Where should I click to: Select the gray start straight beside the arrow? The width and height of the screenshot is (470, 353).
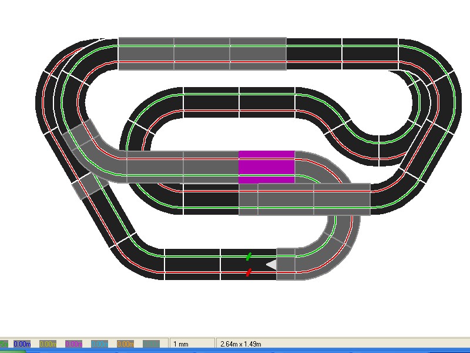[286, 264]
